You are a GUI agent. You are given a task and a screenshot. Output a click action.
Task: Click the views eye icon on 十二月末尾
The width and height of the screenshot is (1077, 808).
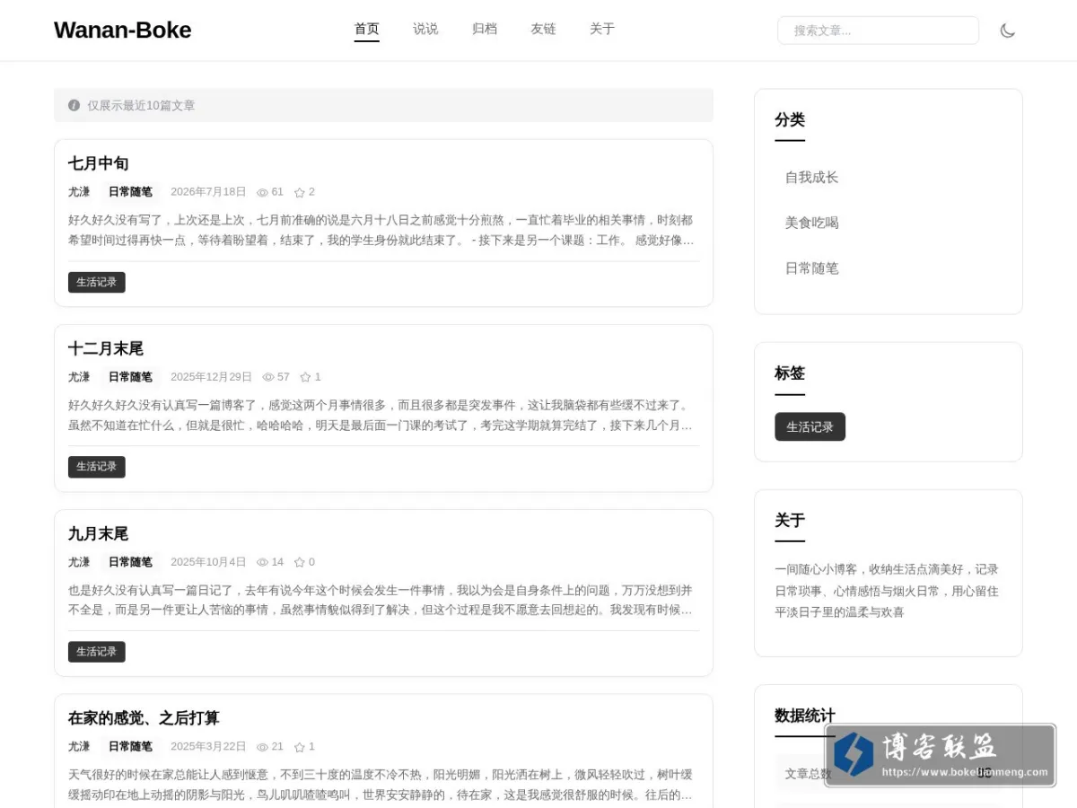(x=267, y=377)
